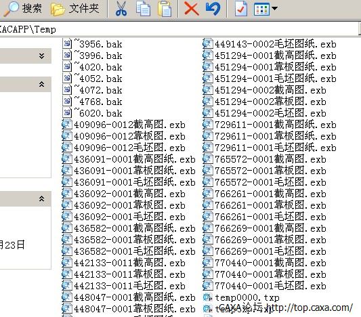Click the Copy toolbar icon
Image resolution: width=361 pixels, height=317 pixels.
[x=143, y=9]
